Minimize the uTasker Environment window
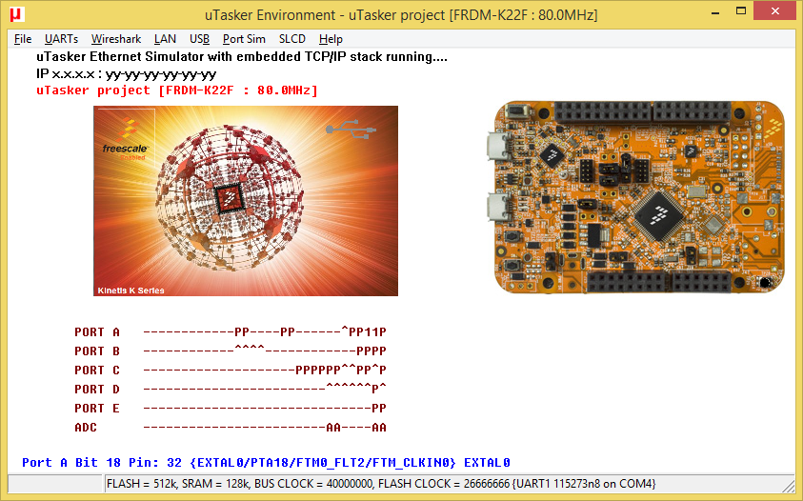Screen dimensions: 803x501 (715, 11)
